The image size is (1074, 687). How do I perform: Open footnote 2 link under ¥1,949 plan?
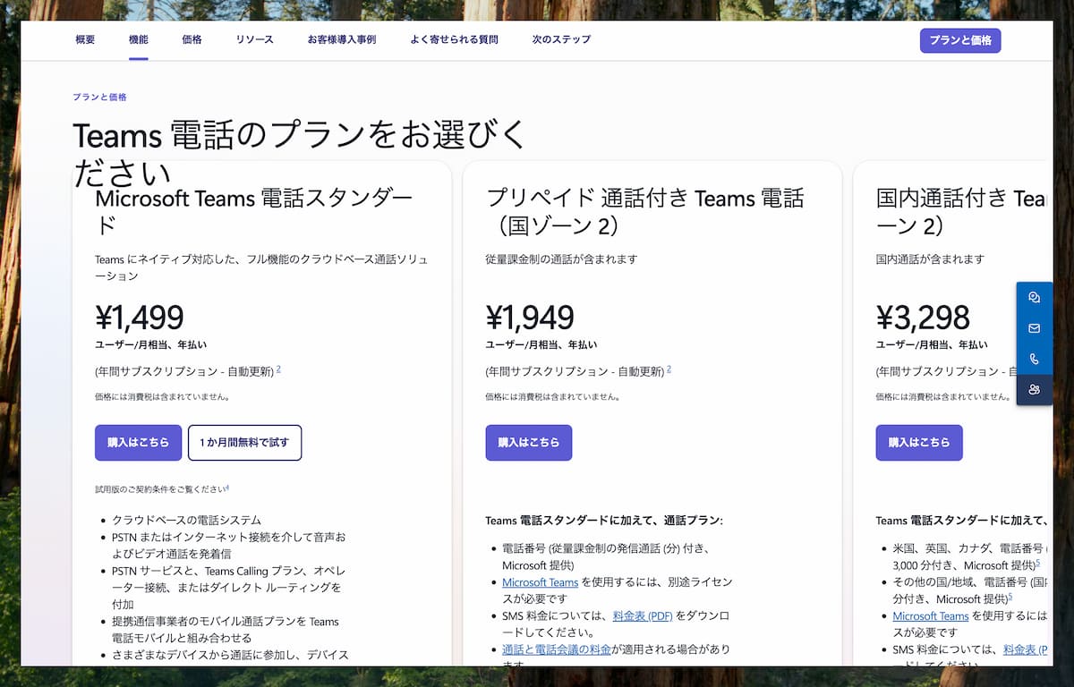coord(669,369)
